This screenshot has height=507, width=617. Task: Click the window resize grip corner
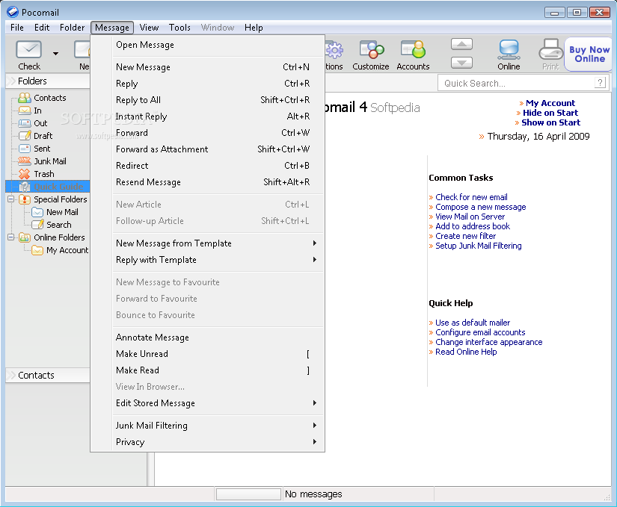tap(607, 497)
